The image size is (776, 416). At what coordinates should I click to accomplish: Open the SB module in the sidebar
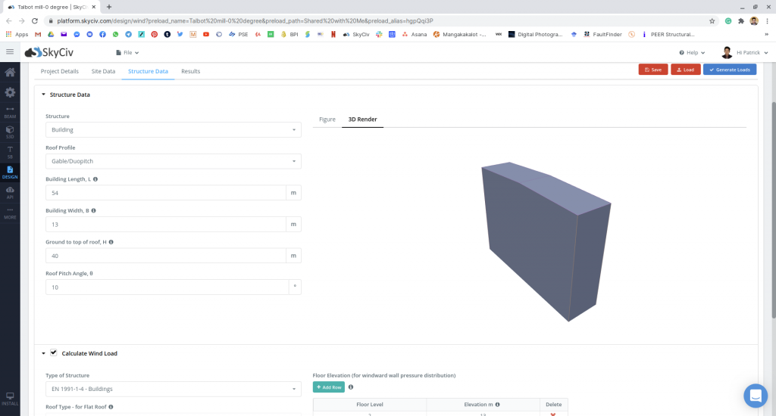(10, 151)
